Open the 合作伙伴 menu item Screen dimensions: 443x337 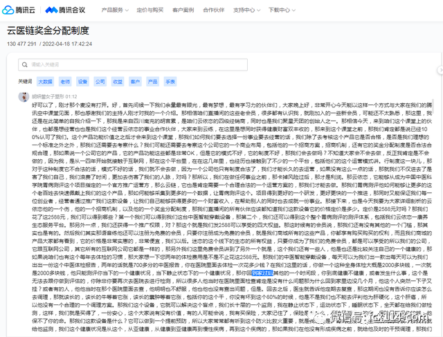pos(214,10)
